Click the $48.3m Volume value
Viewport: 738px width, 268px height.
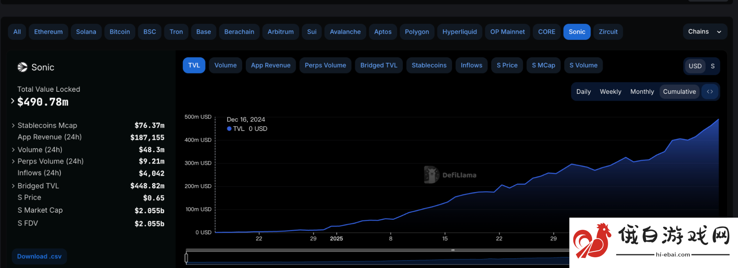(152, 150)
